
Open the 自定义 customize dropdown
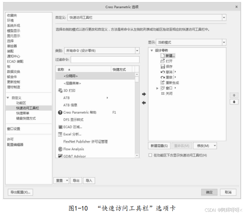click(x=224, y=18)
